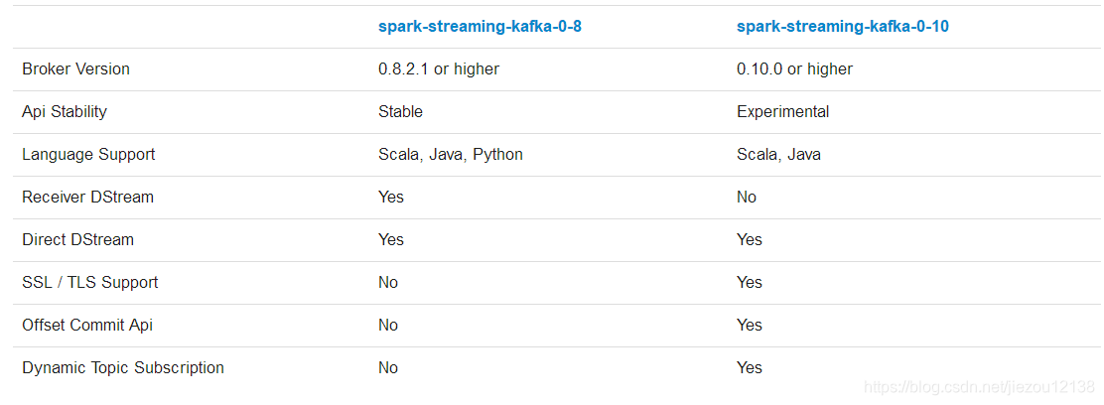Select the 'Stable' cell
This screenshot has height=405, width=1104.
point(401,112)
